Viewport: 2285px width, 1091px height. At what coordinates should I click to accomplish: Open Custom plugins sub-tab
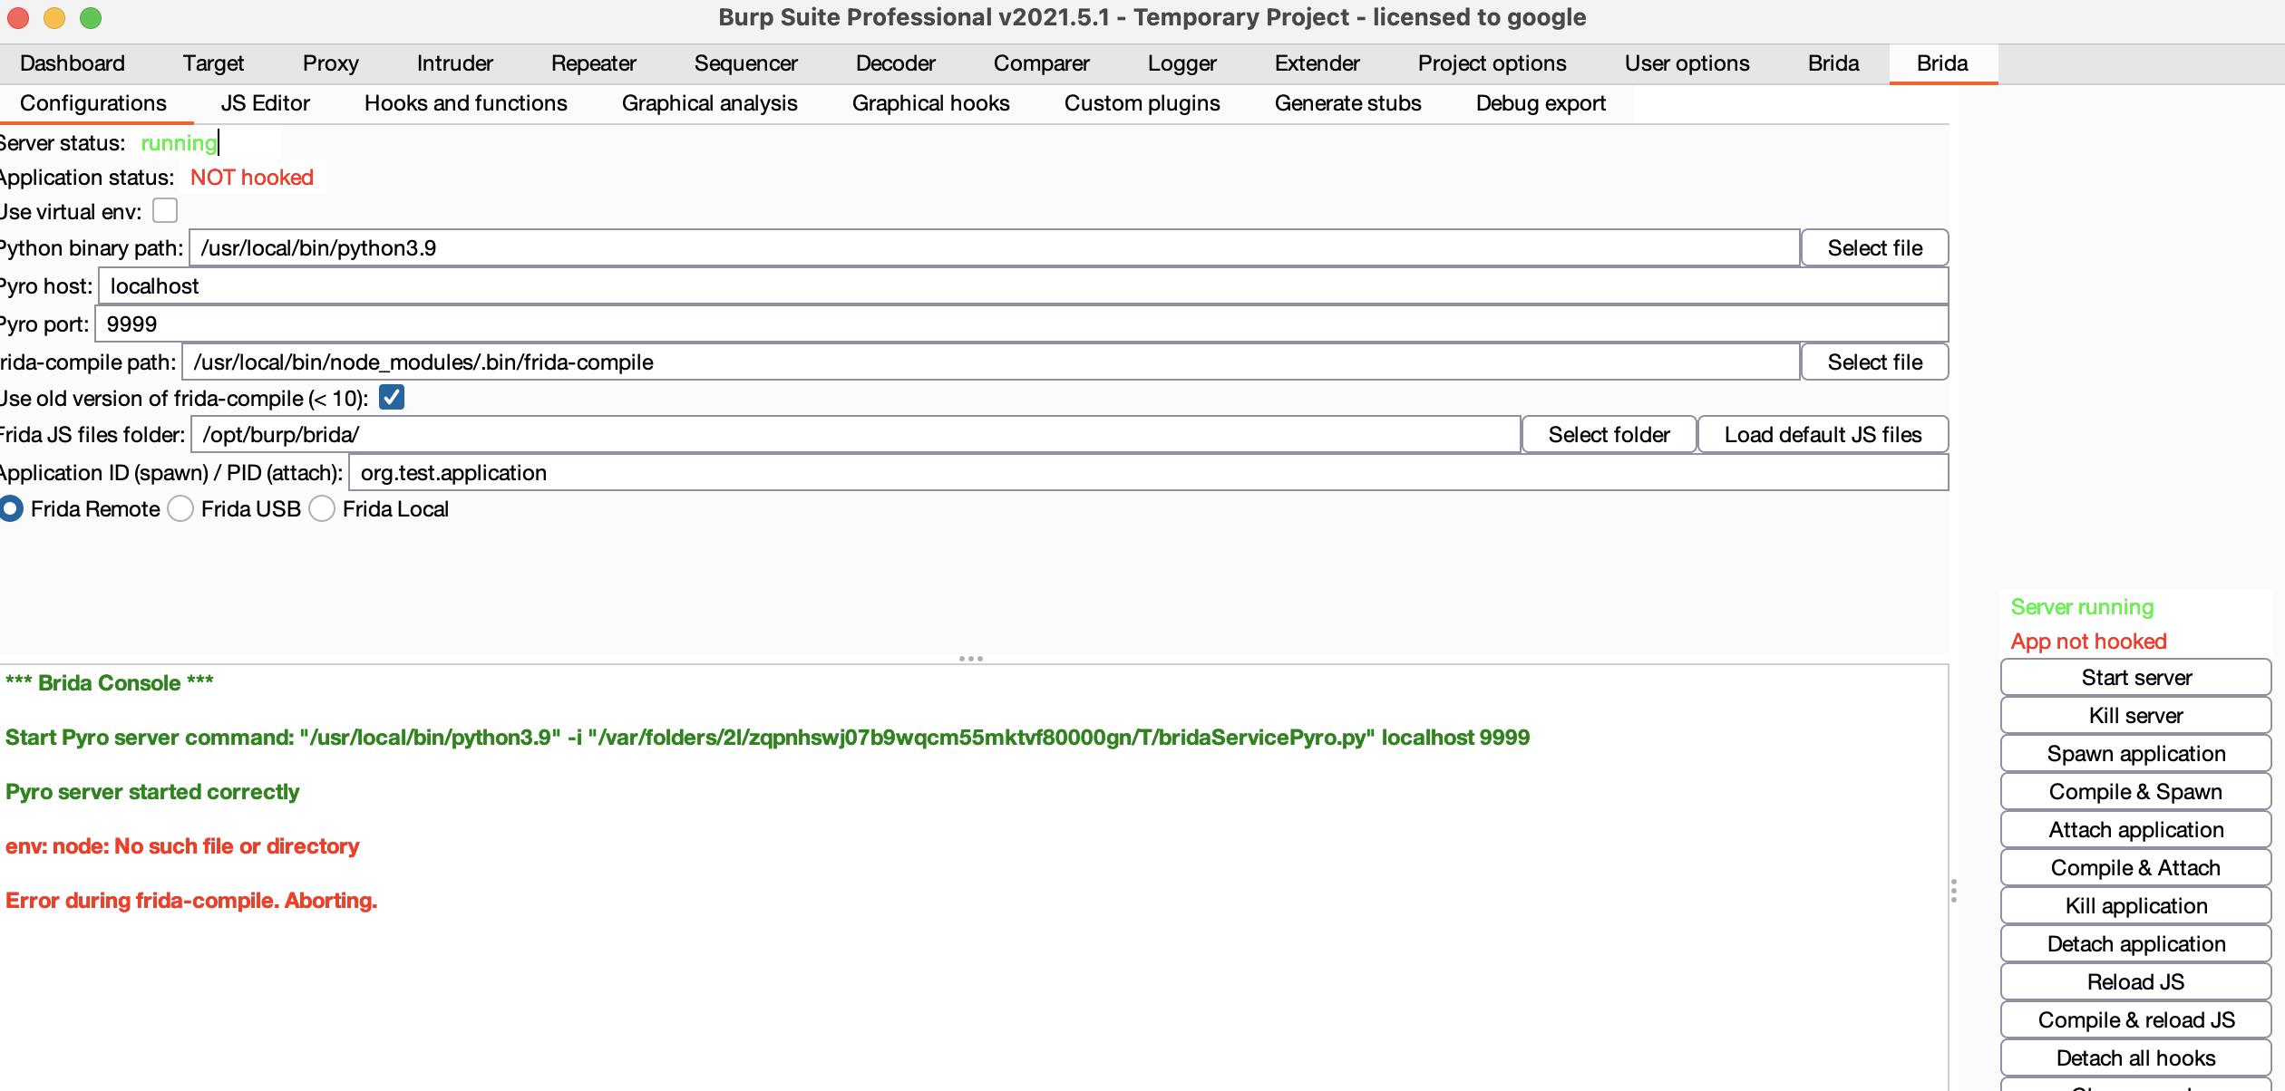click(x=1142, y=103)
